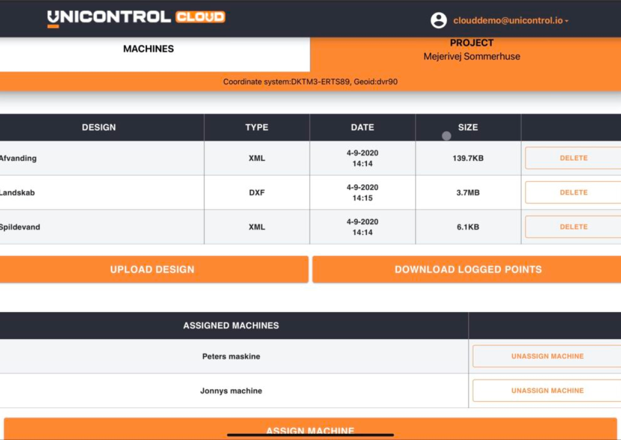The width and height of the screenshot is (621, 440).
Task: Delete the Afvanding design file
Action: pos(573,158)
